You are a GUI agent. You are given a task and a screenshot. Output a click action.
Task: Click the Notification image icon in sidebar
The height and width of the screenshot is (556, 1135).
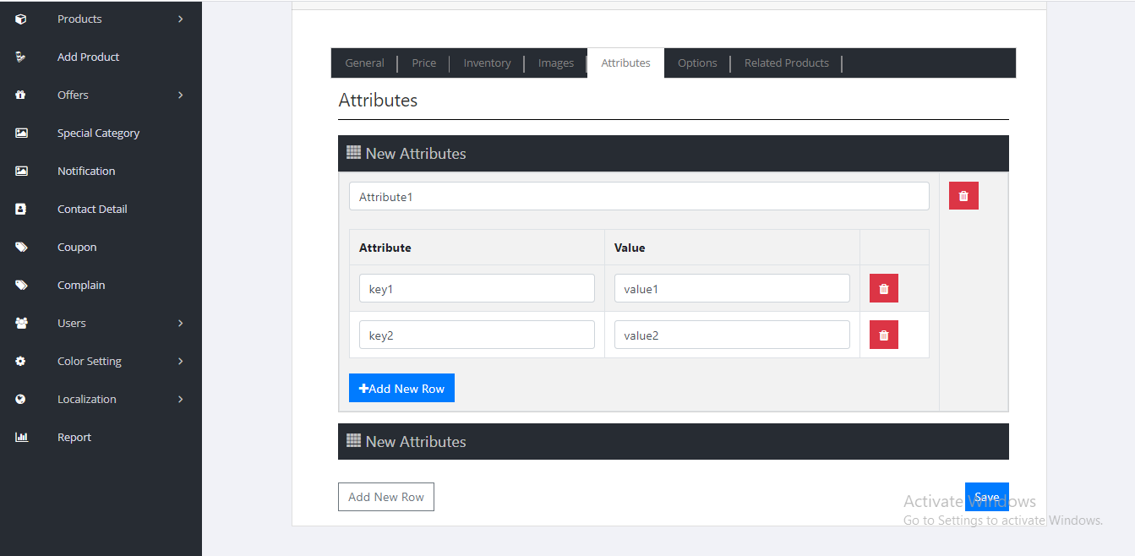(21, 171)
